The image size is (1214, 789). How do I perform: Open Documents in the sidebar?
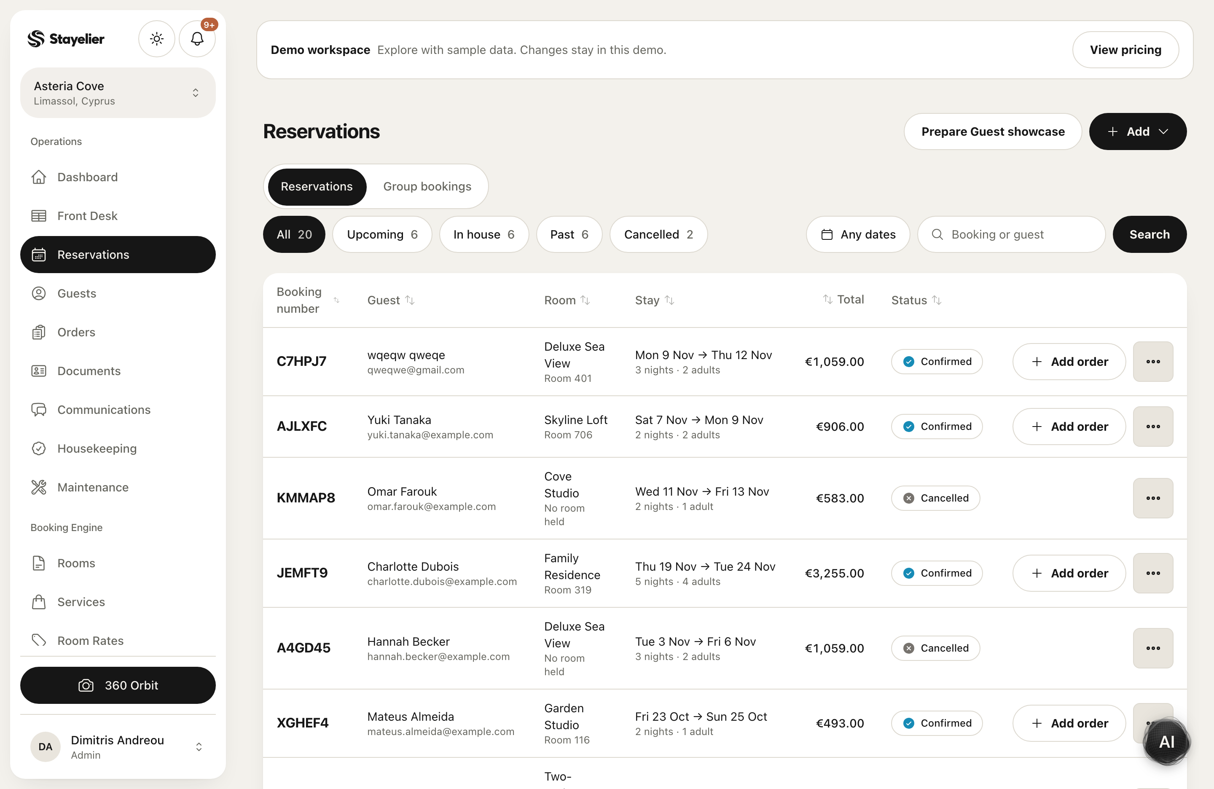tap(118, 371)
